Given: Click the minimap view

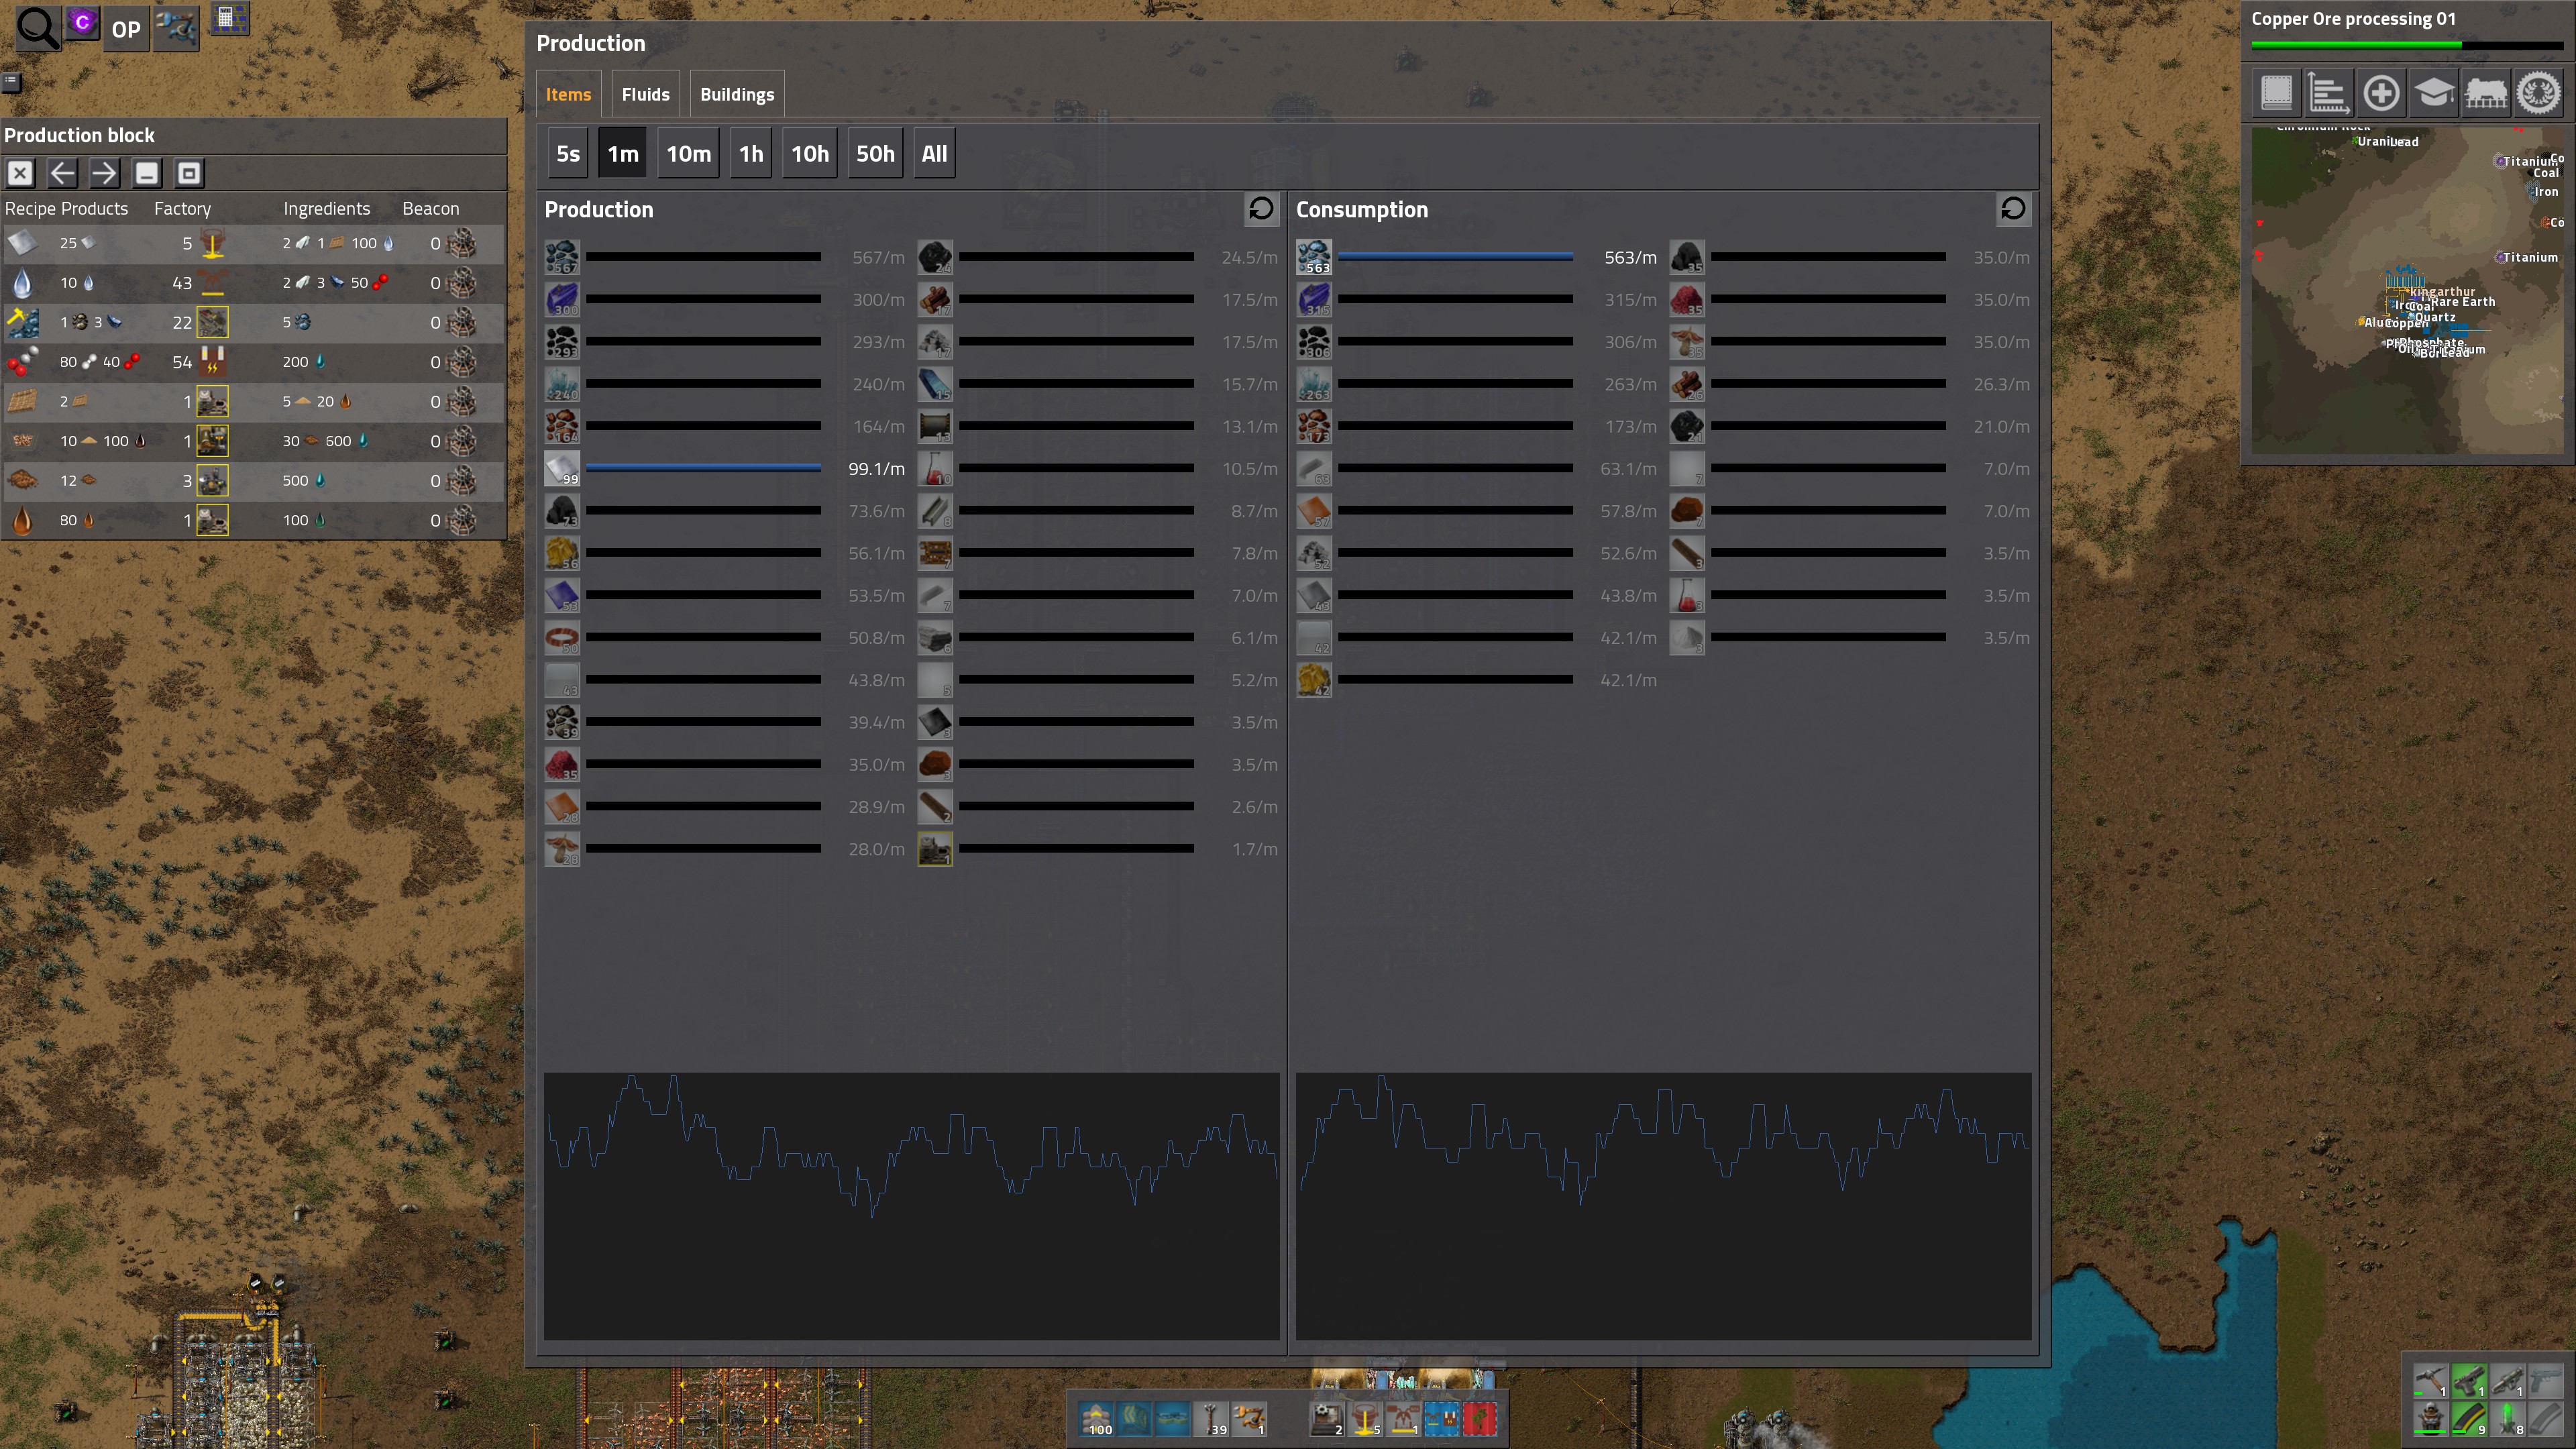Looking at the screenshot, I should point(2408,290).
